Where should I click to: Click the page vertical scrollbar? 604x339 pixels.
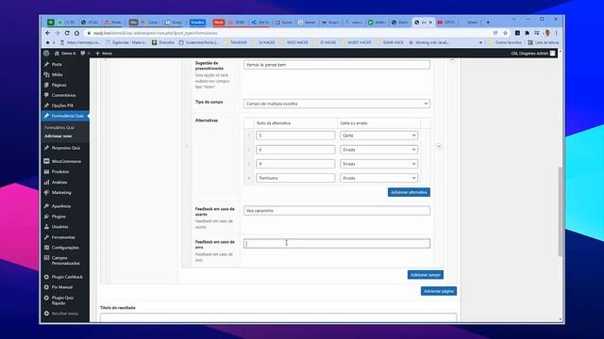[560, 211]
